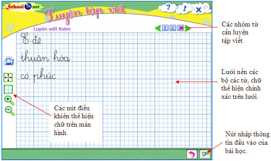271x161 pixels.
Task: Click the phrase "có phúc" on grid
Action: point(38,75)
